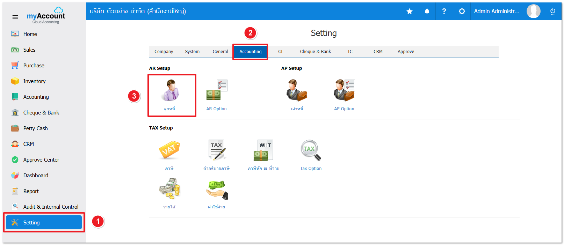Open the เจ้าหนี้ (creditor) setup icon

click(x=297, y=91)
